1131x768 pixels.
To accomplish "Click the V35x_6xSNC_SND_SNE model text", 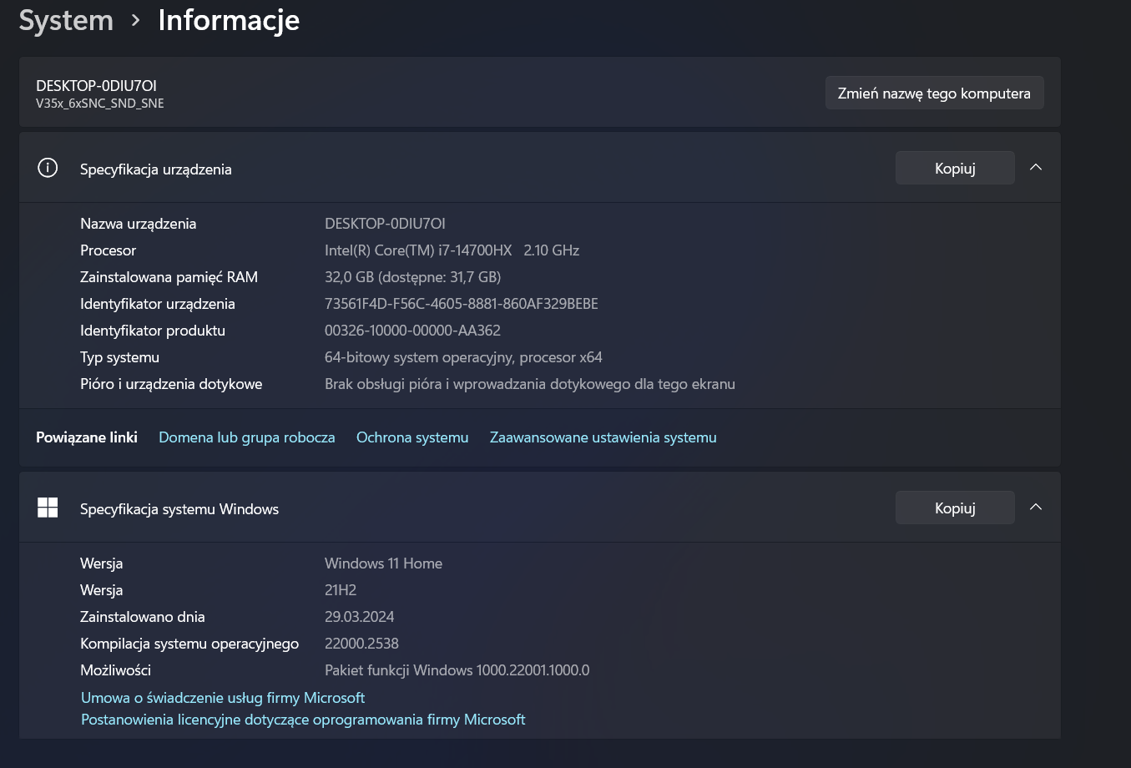I will pyautogui.click(x=100, y=104).
